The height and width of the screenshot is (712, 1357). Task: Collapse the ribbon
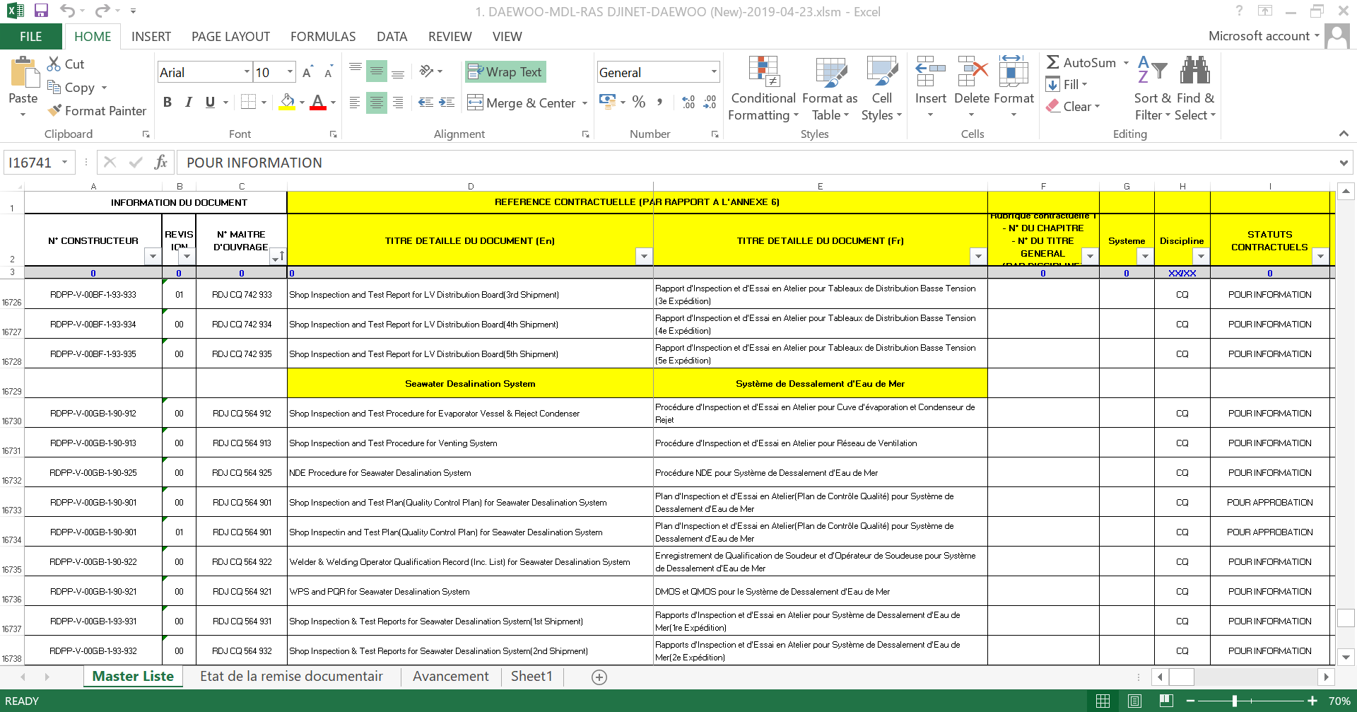pos(1343,134)
